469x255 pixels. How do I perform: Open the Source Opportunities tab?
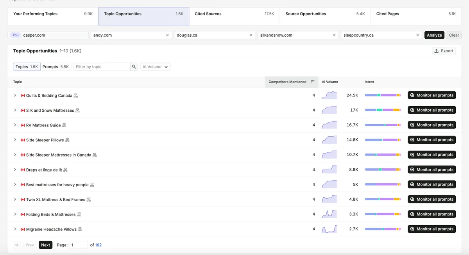(325, 16)
